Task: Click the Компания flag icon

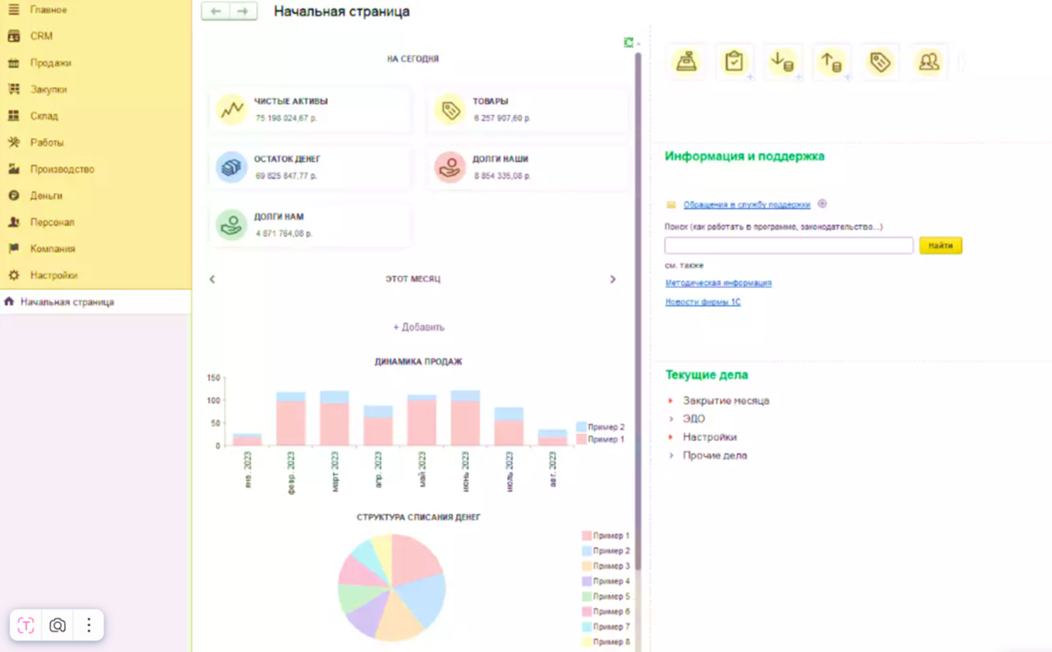Action: (x=14, y=249)
